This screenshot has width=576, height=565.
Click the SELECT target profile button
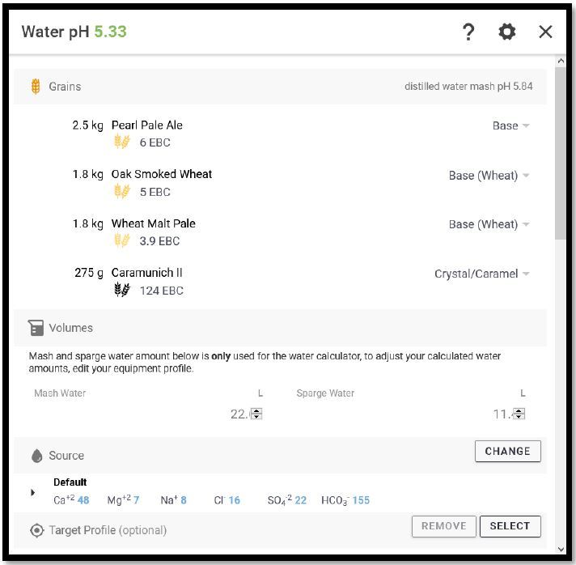pyautogui.click(x=510, y=526)
